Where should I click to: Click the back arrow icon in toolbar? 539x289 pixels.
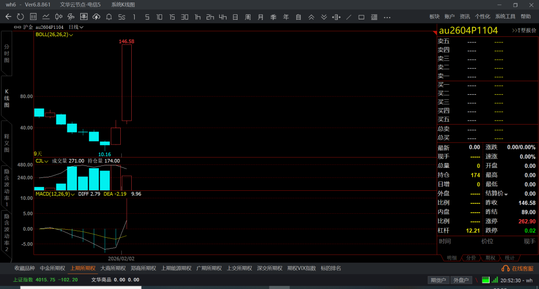[x=8, y=17]
